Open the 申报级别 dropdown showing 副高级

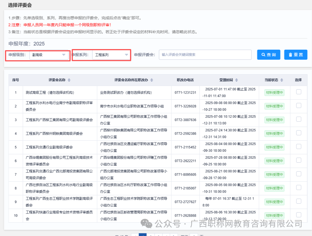coord(49,55)
